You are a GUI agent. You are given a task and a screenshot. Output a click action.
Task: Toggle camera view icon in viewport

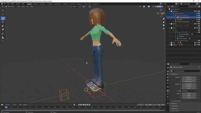[164, 25]
